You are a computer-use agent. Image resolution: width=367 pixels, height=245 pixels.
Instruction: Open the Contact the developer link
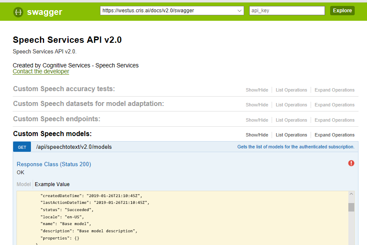[41, 71]
